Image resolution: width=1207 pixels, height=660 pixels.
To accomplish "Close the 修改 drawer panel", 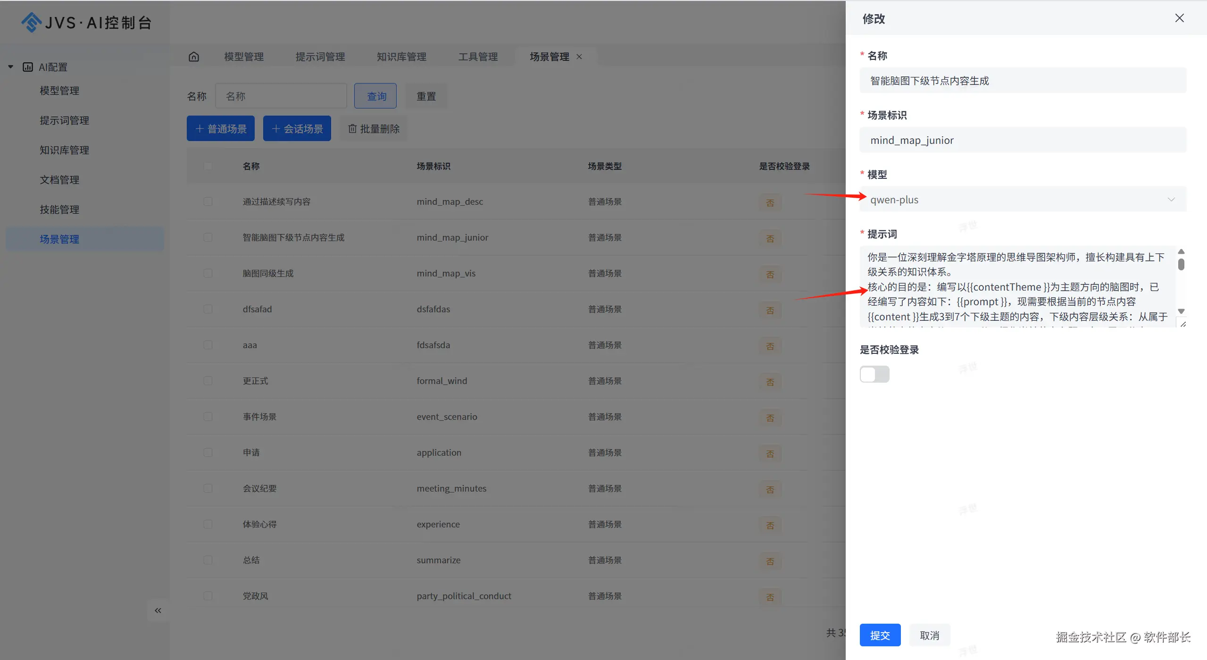I will 1179,18.
